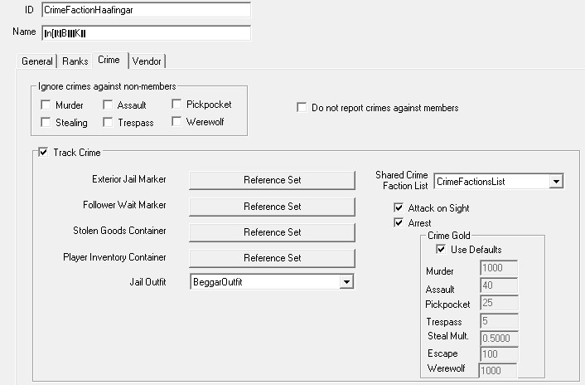Click the ID field containing CrimeFactionHaafingar
This screenshot has height=385, width=585.
click(x=145, y=10)
